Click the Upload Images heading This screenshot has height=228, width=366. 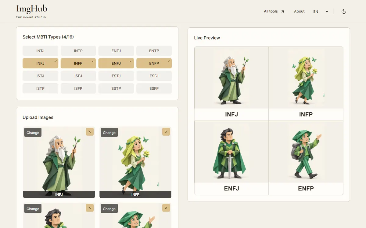tap(38, 117)
